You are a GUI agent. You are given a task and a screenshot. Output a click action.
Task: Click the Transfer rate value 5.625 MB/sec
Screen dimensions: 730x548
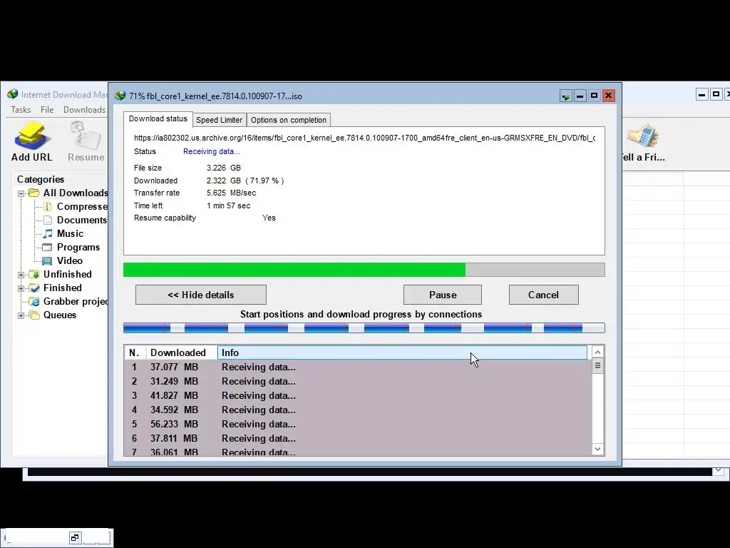[231, 193]
